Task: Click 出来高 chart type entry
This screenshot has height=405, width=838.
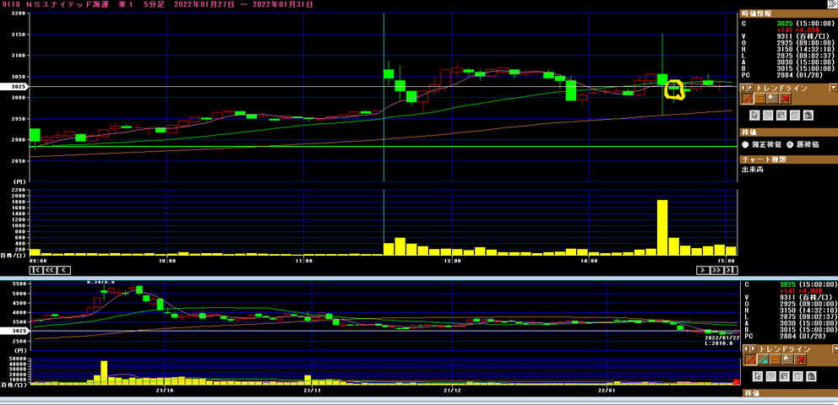Action: tap(752, 169)
